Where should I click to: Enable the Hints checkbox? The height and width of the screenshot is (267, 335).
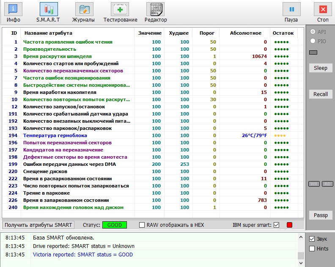(312, 249)
